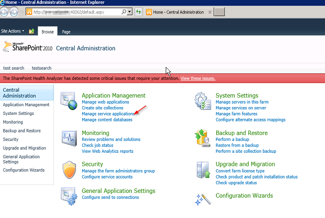
Task: Click the Security shield icon
Action: point(69,170)
